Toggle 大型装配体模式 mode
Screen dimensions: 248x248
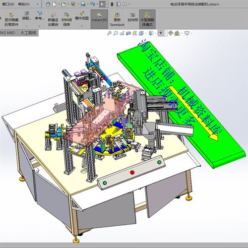click(x=147, y=19)
